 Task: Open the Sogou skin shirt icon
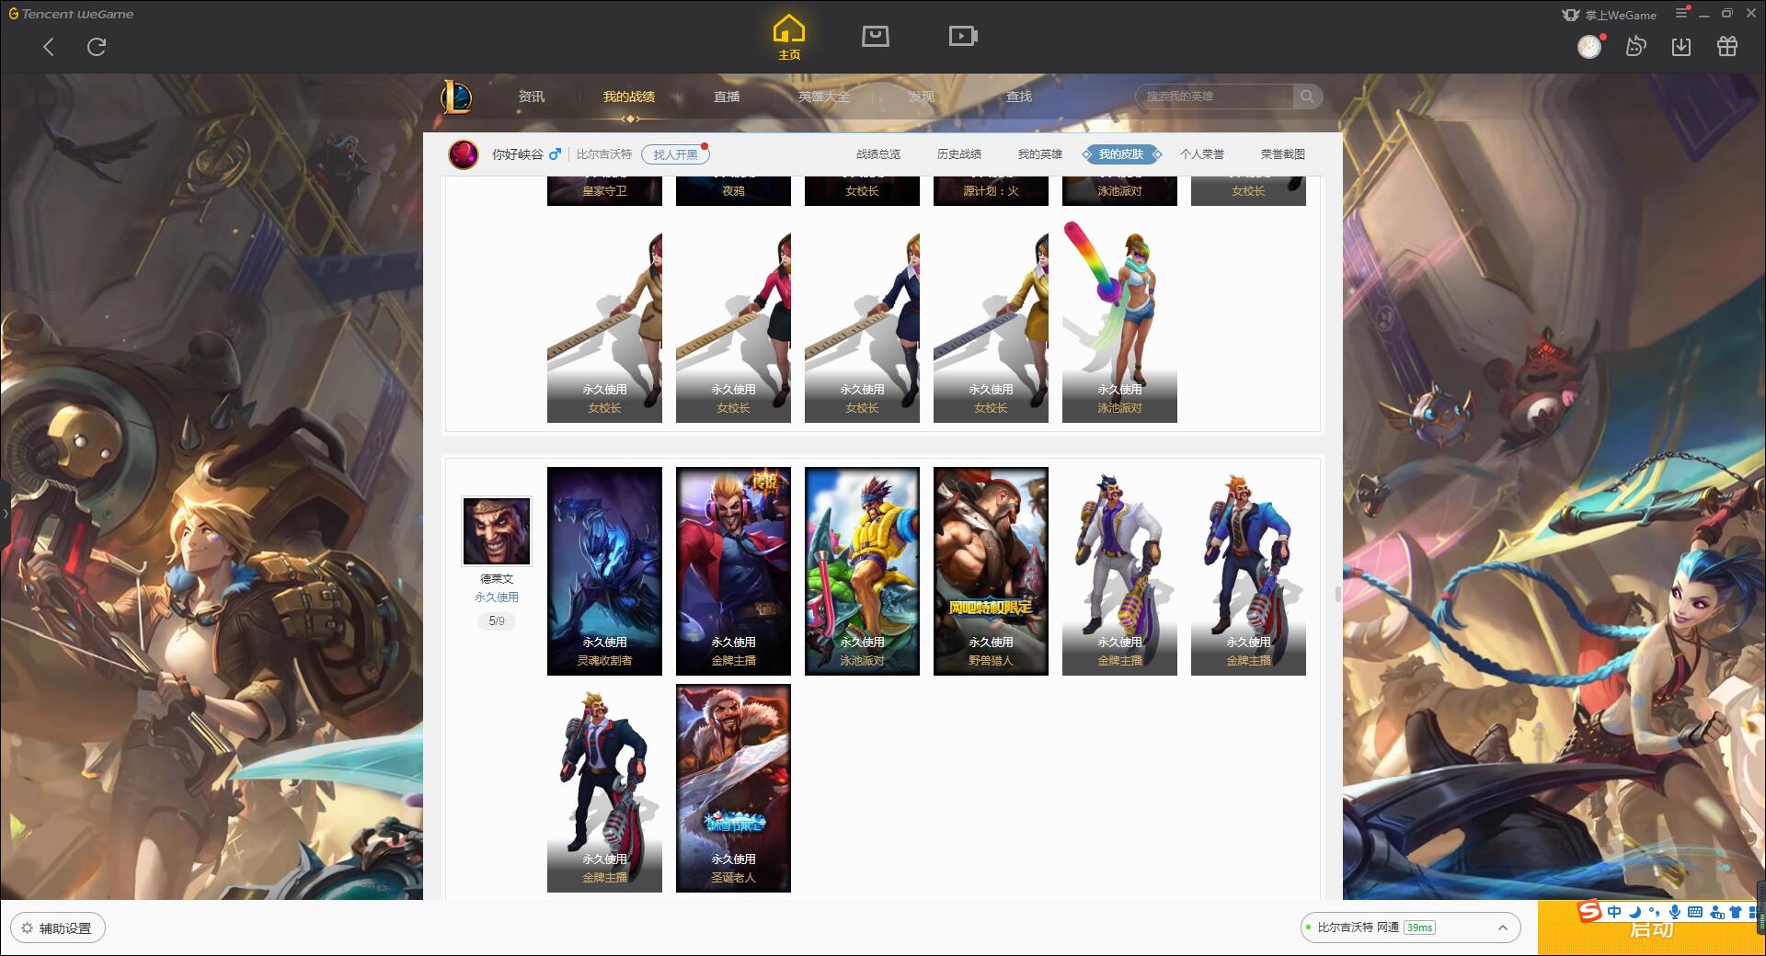coord(1736,912)
